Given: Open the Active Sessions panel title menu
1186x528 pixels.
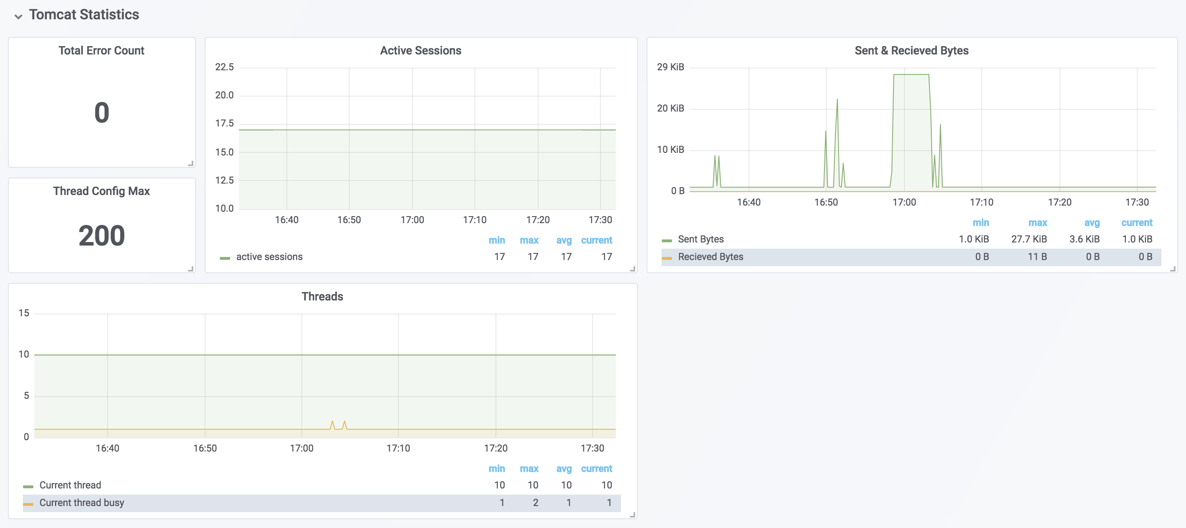Looking at the screenshot, I should 420,51.
